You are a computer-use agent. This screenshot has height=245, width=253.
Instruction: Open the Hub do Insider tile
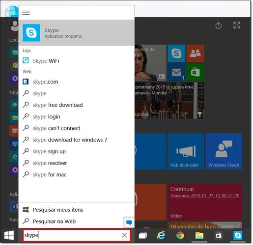[x=186, y=151]
